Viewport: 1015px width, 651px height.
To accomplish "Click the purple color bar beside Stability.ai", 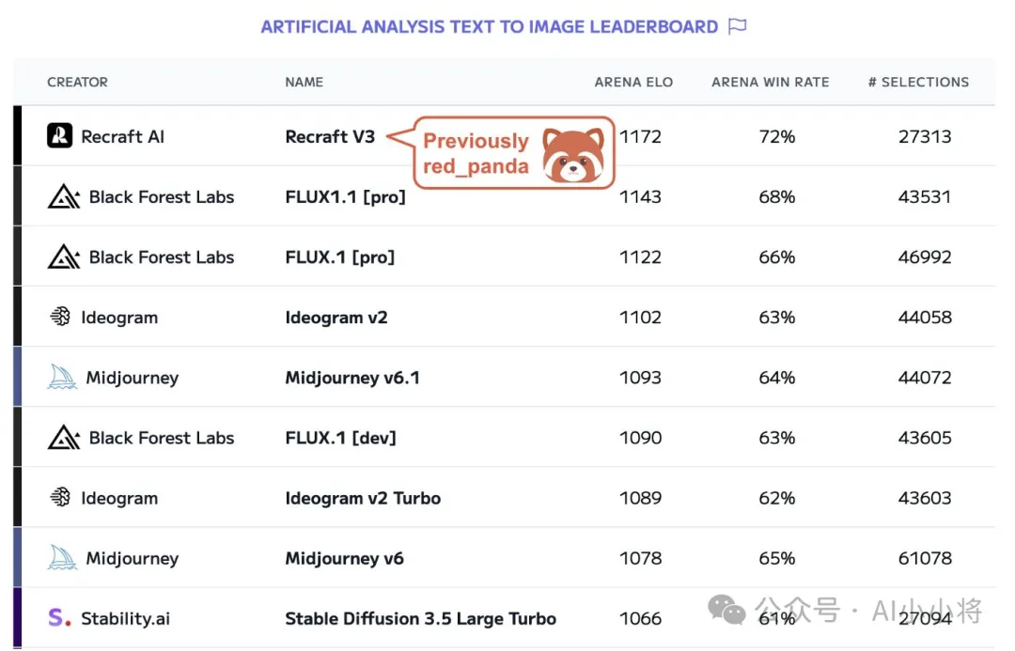I will [18, 617].
